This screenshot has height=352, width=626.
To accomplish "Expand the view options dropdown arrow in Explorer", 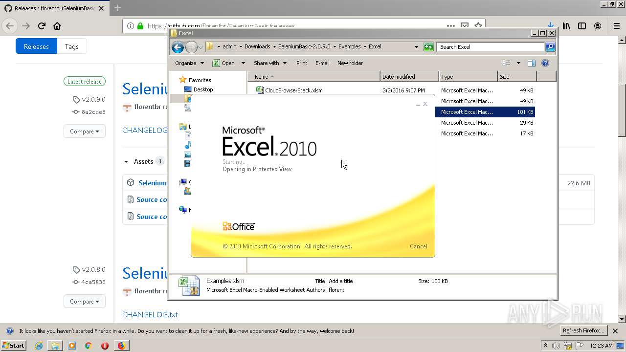I will (x=518, y=63).
